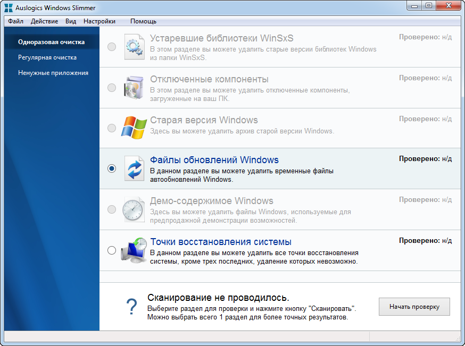The width and height of the screenshot is (465, 346).
Task: Switch to Регулярная очистка section
Action: tap(47, 57)
